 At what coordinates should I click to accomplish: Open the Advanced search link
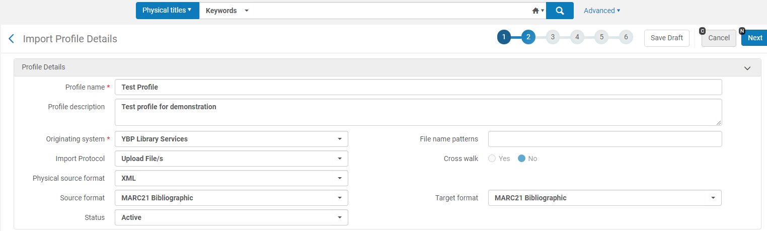click(602, 11)
